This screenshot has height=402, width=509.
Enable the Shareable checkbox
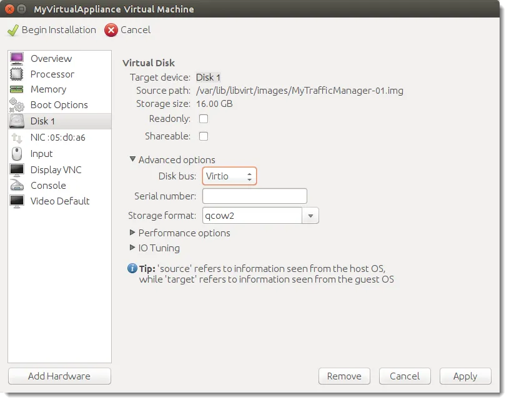pyautogui.click(x=204, y=136)
